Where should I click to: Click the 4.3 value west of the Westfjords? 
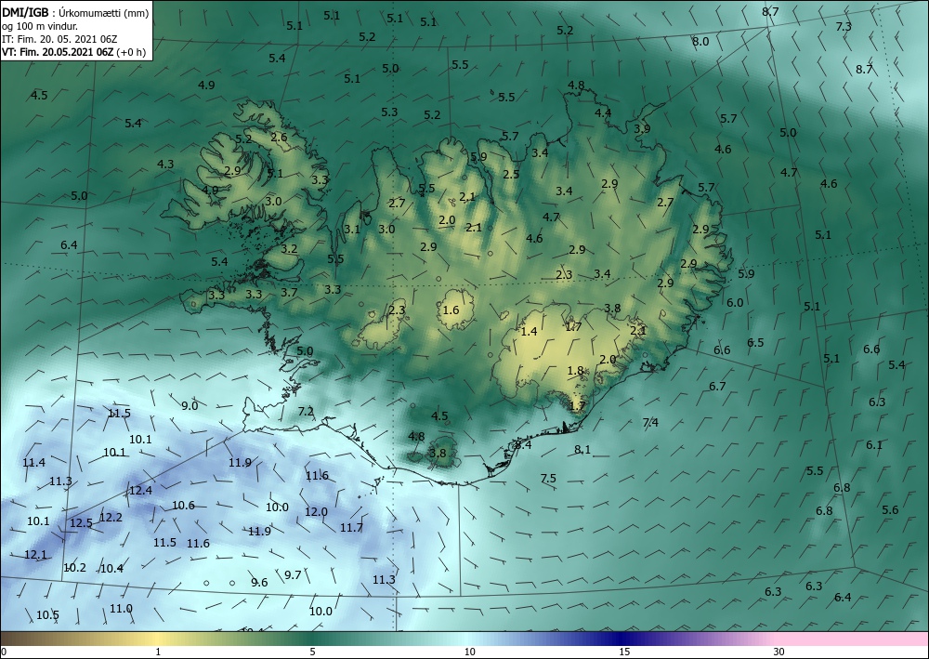point(165,164)
